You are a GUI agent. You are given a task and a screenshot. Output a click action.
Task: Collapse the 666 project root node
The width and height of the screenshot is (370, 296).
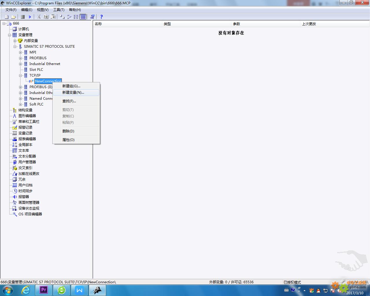coord(4,23)
